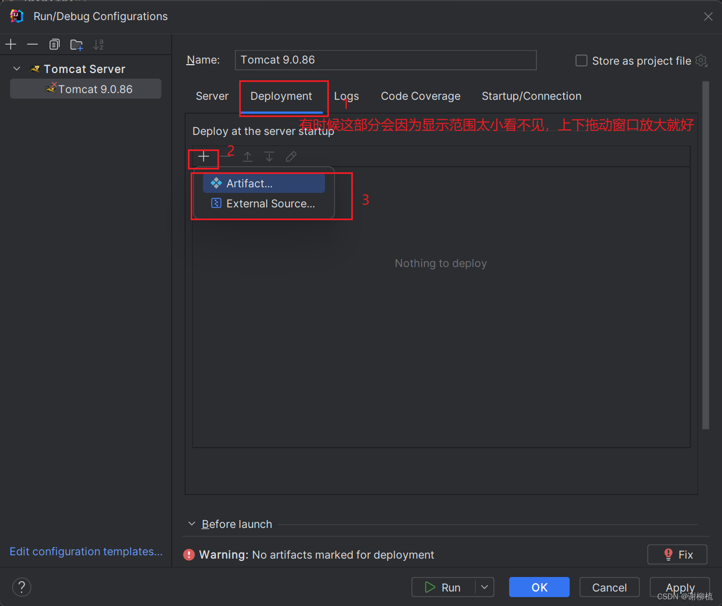722x606 pixels.
Task: Click inside the Name input field
Action: (x=385, y=60)
